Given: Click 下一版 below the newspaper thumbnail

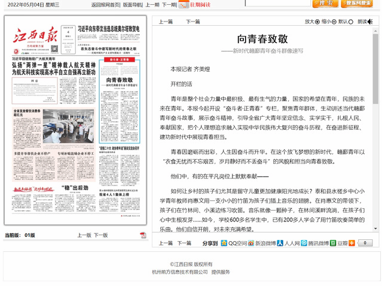Looking at the screenshot, I should pos(100,235).
